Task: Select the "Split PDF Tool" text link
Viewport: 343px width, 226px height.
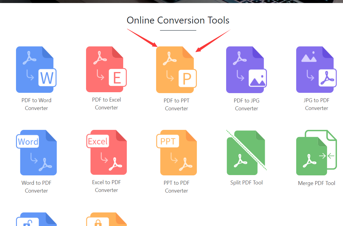Action: (x=246, y=183)
